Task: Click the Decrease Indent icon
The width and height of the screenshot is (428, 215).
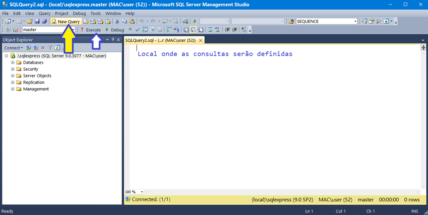Action: pos(227,30)
